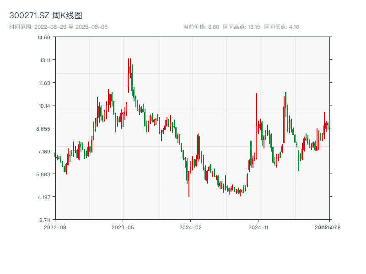Click y-axis label 11.63

click(x=44, y=83)
